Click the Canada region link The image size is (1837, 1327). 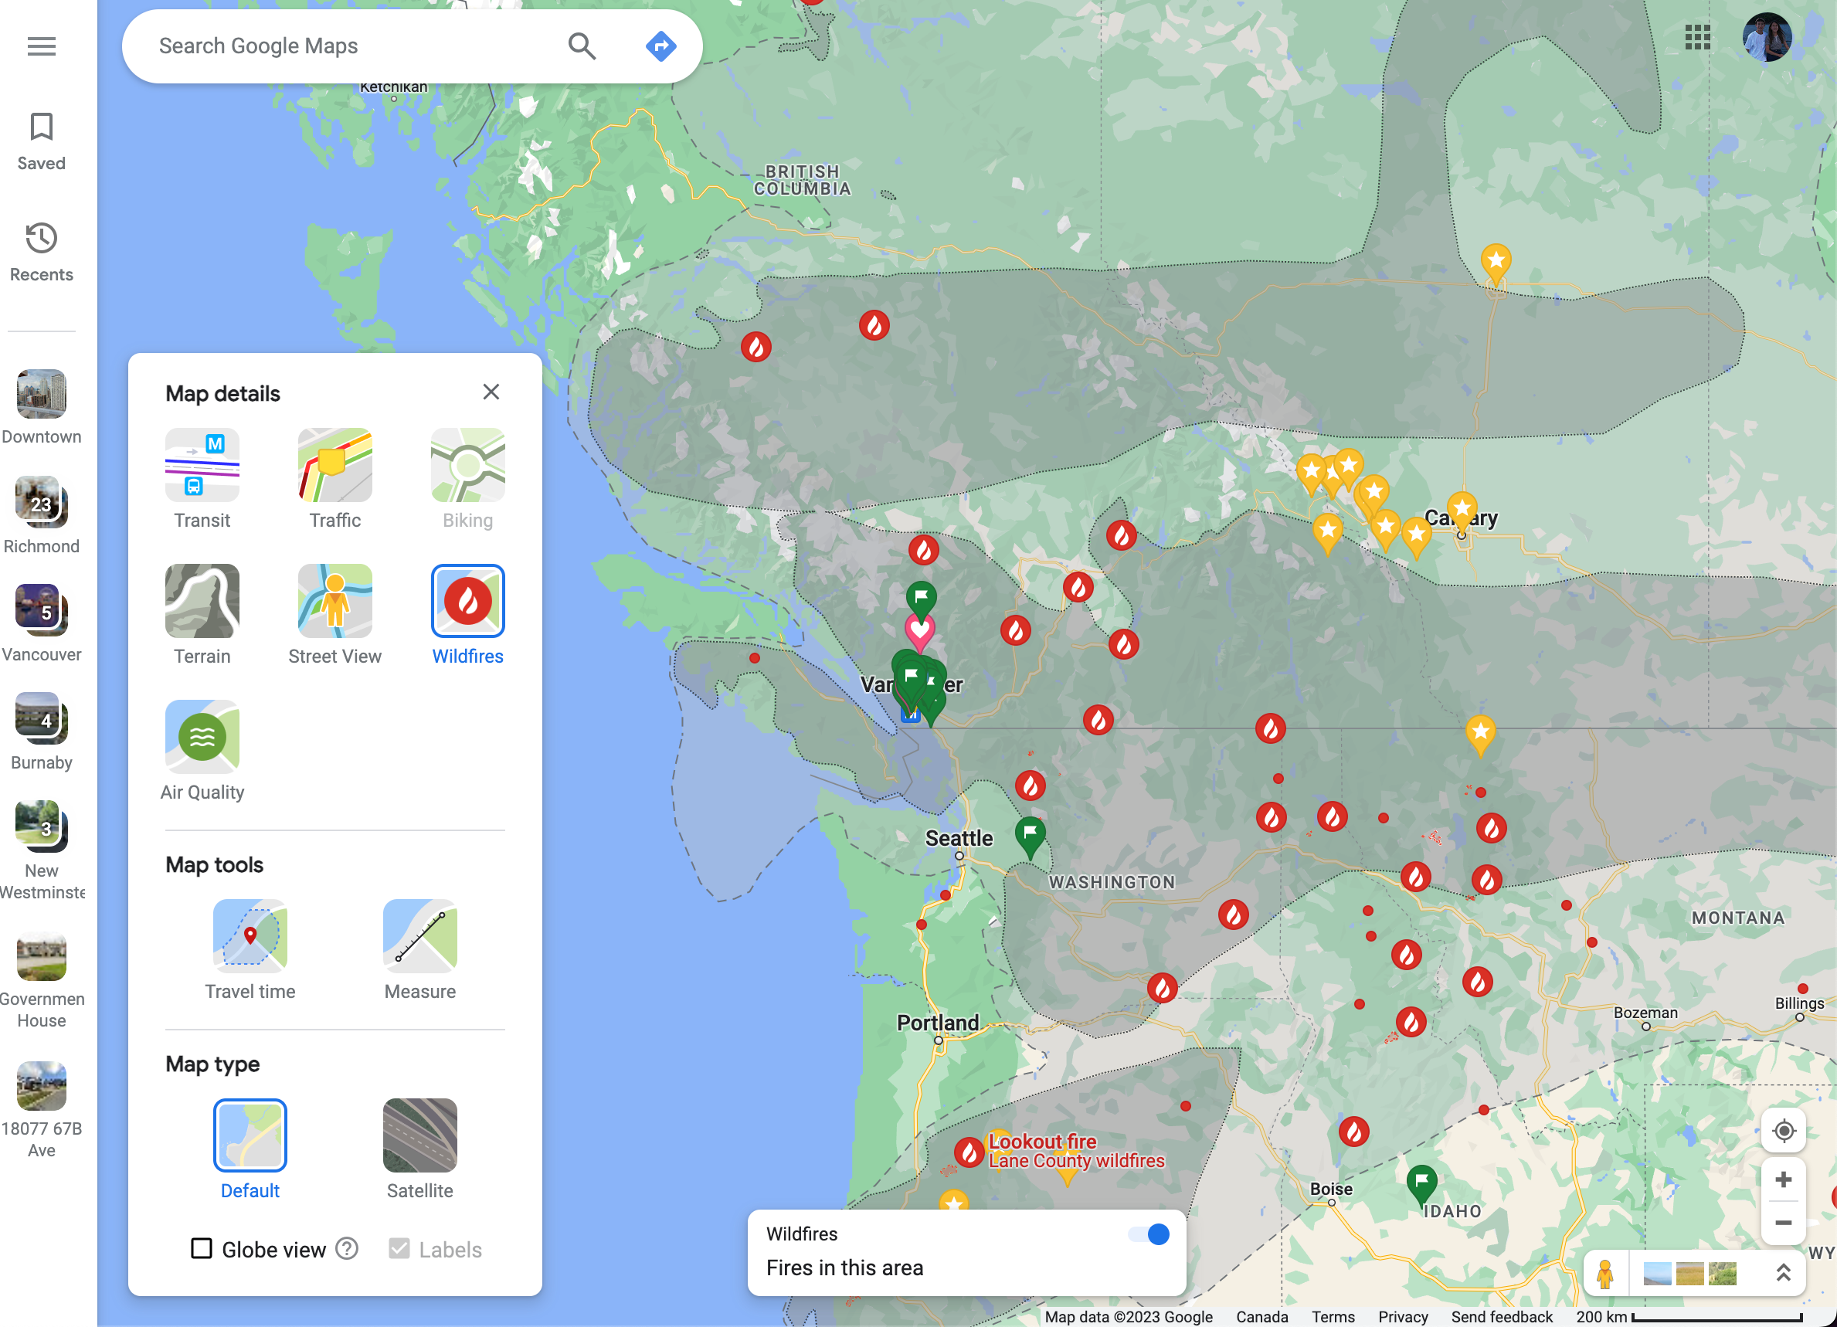click(x=1262, y=1316)
